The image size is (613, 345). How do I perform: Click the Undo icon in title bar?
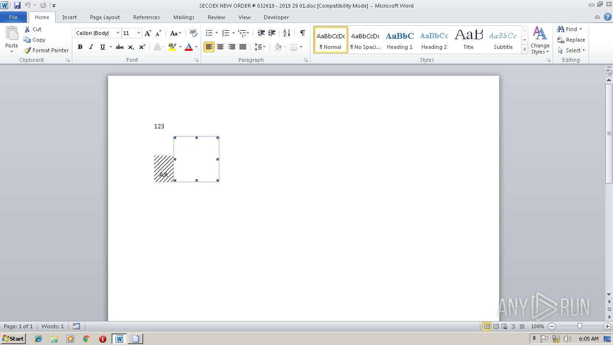[27, 5]
